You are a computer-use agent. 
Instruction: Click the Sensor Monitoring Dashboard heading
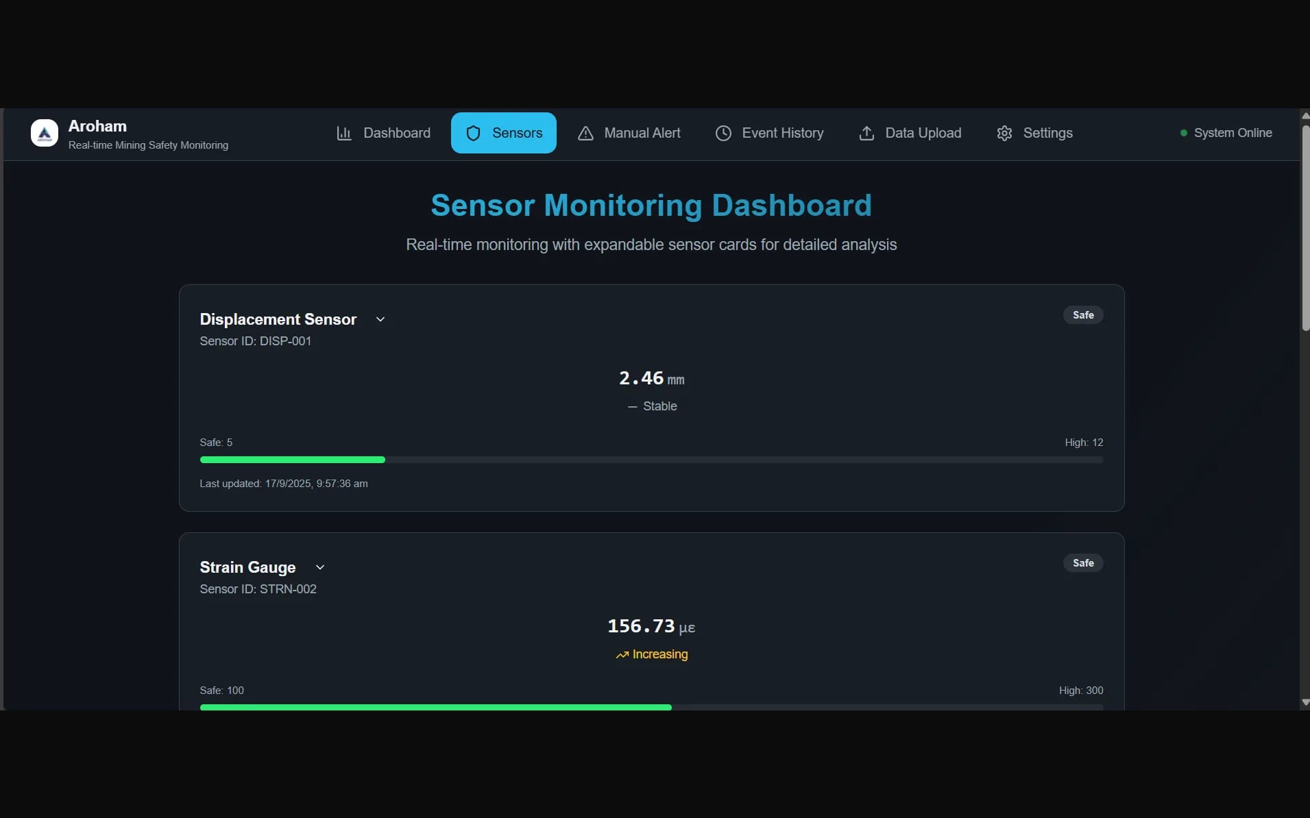click(x=651, y=206)
